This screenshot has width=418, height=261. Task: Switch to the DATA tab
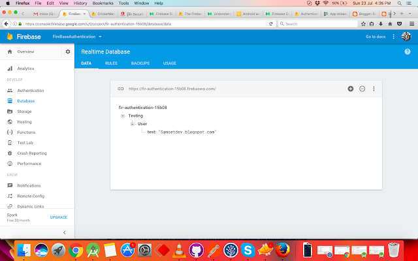pyautogui.click(x=86, y=63)
